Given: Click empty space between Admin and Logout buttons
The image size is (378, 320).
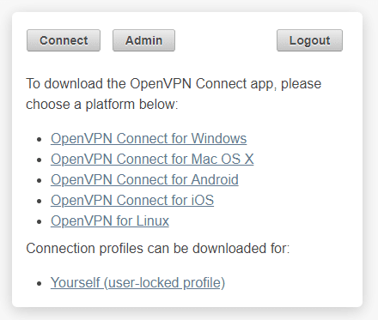Looking at the screenshot, I should (x=226, y=40).
